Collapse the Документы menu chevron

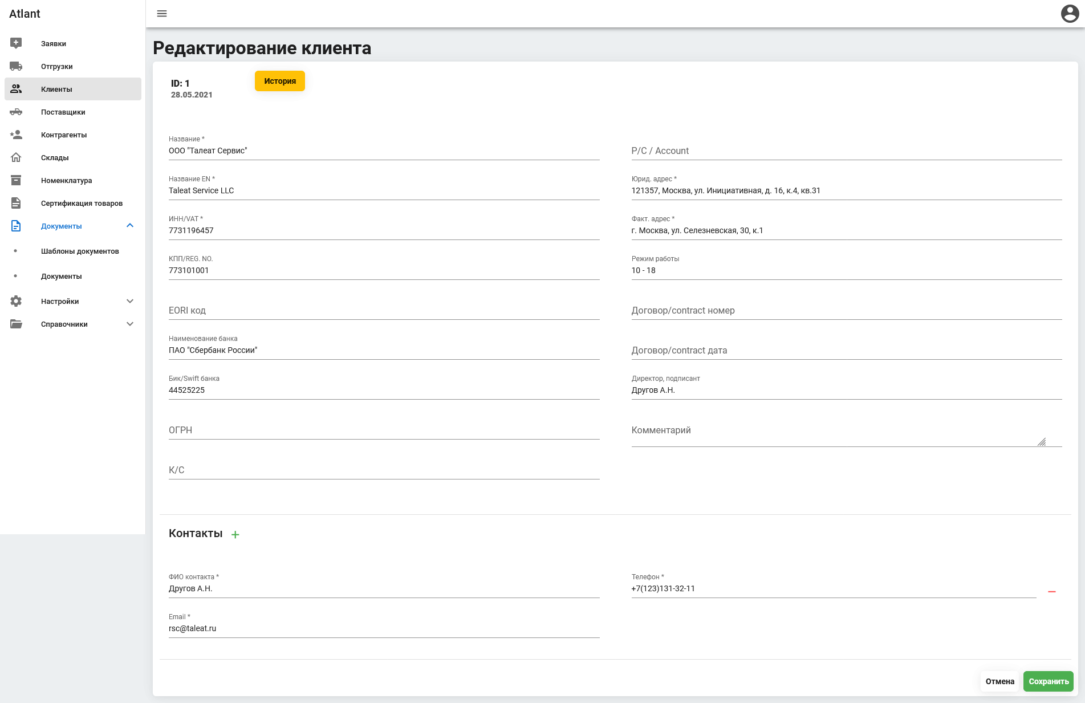click(x=130, y=226)
